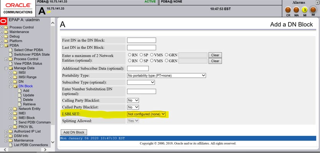Screen dimensions: 320x153
Task: Click Clear button for second Network Entity row
Action: [x=215, y=61]
